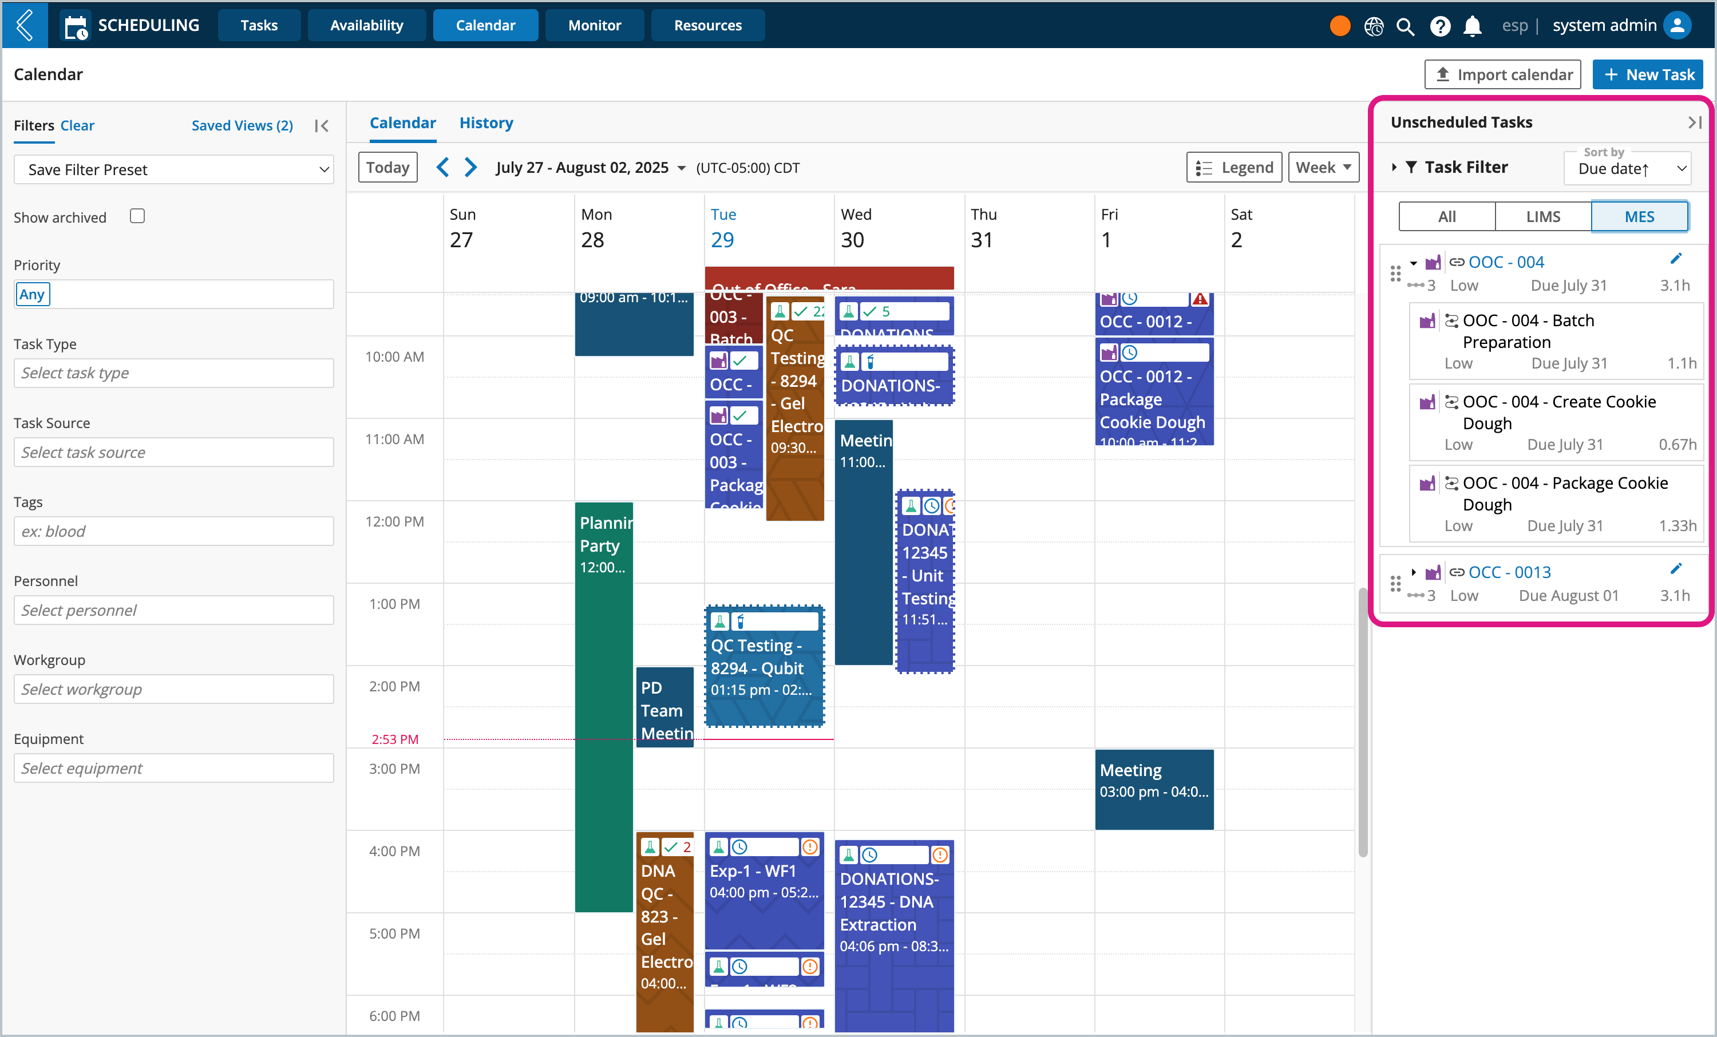This screenshot has height=1037, width=1717.
Task: Click the Select workgroup field
Action: coord(173,689)
